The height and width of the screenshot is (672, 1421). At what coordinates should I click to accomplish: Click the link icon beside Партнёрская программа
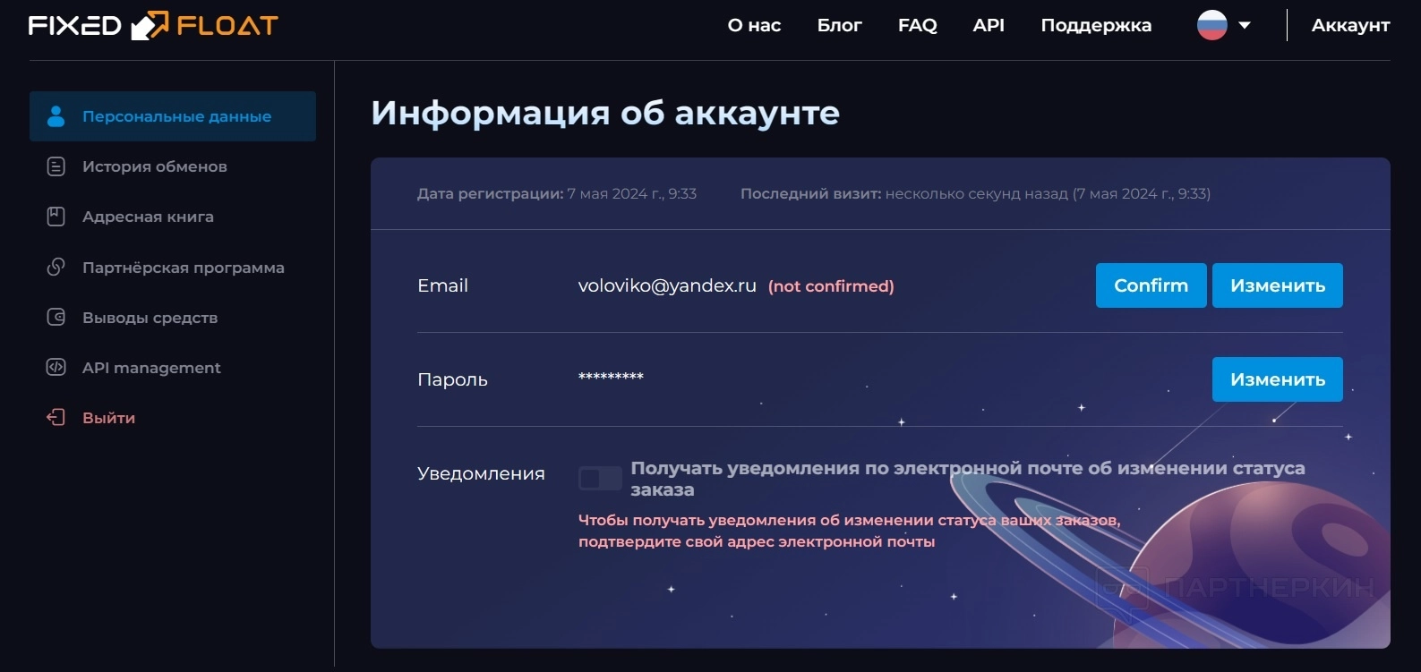(56, 267)
